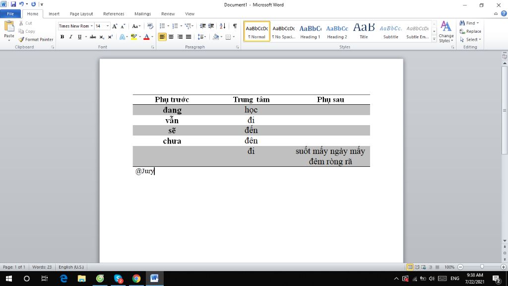Click the Bullets list icon
This screenshot has width=508, height=286.
162,26
